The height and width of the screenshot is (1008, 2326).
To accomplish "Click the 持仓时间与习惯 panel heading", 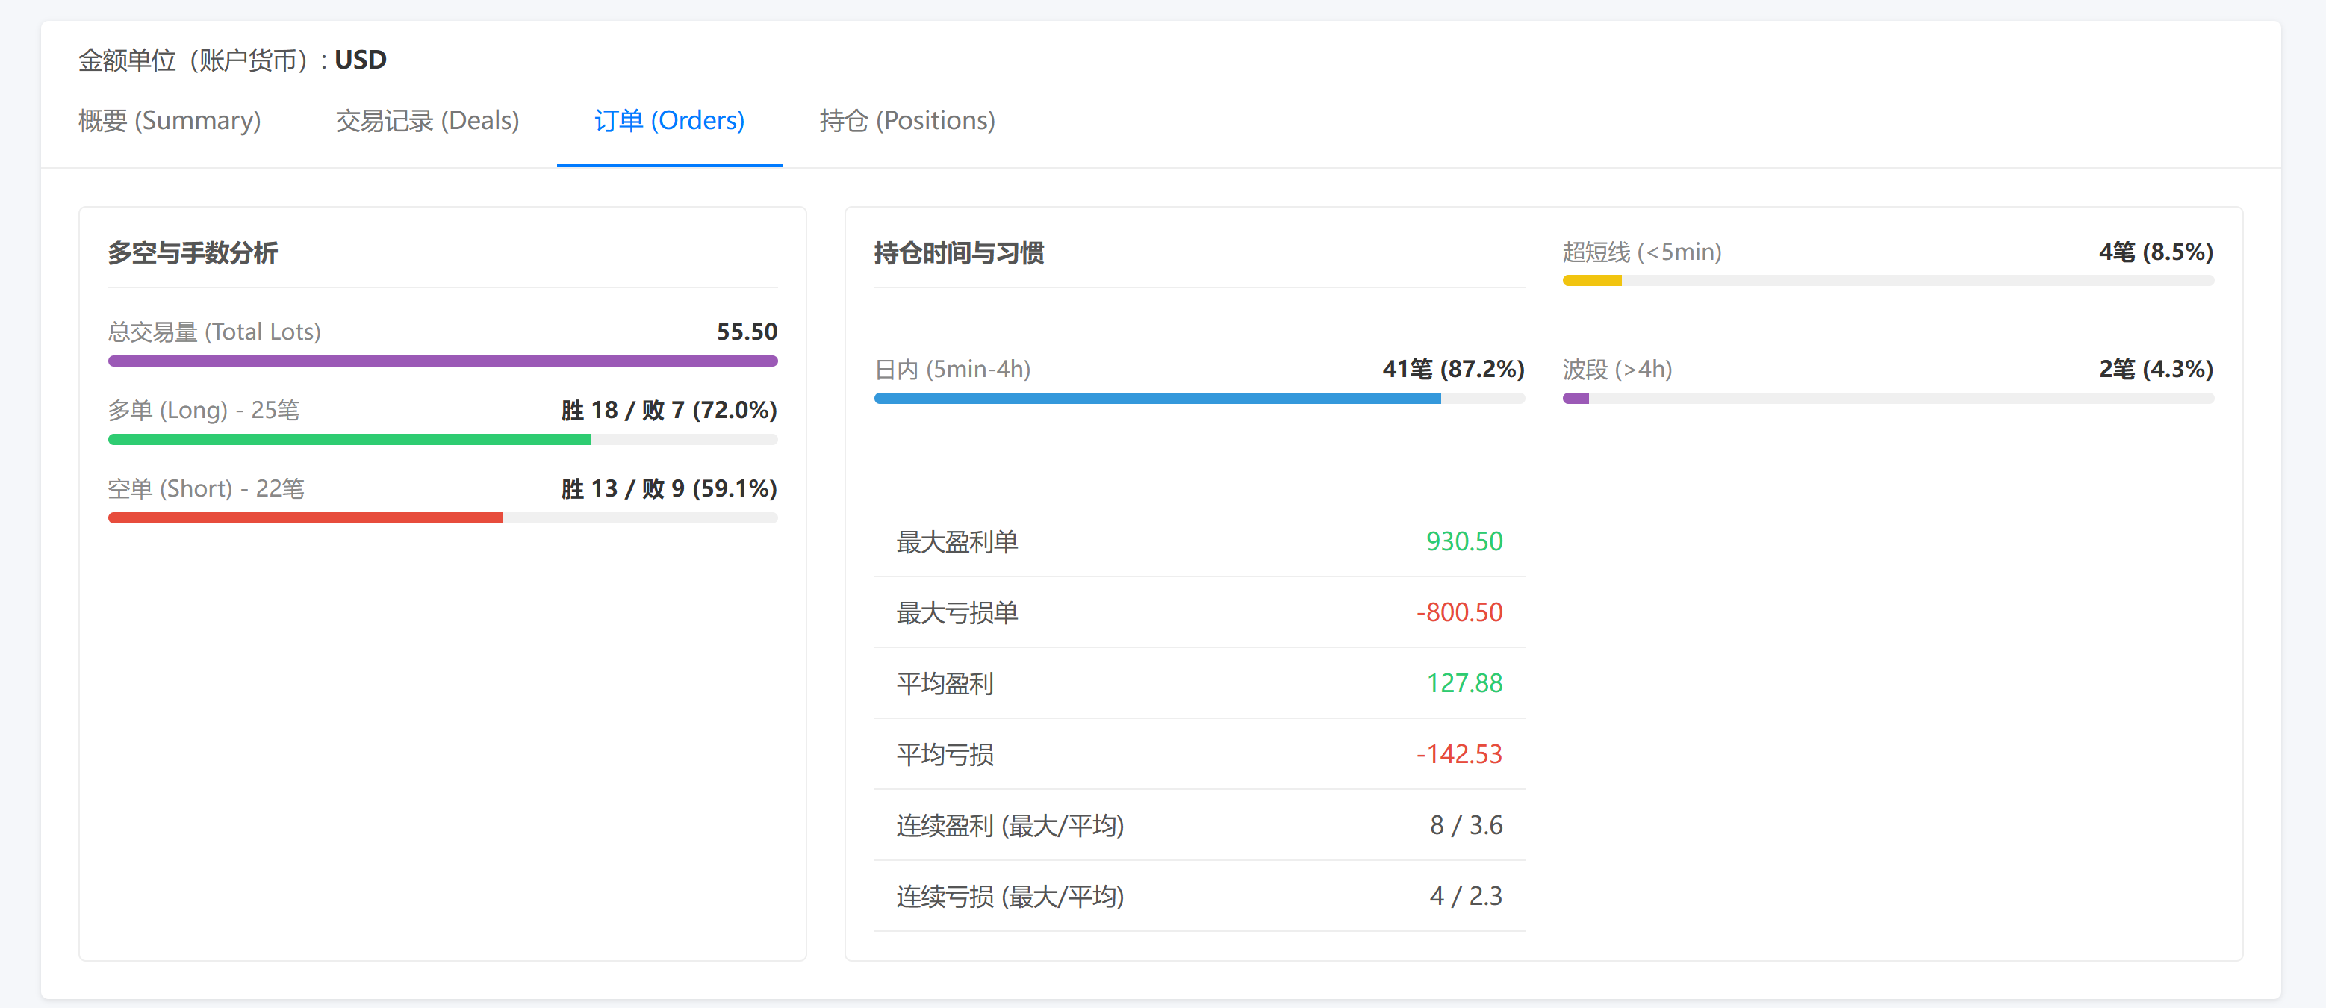I will (958, 253).
